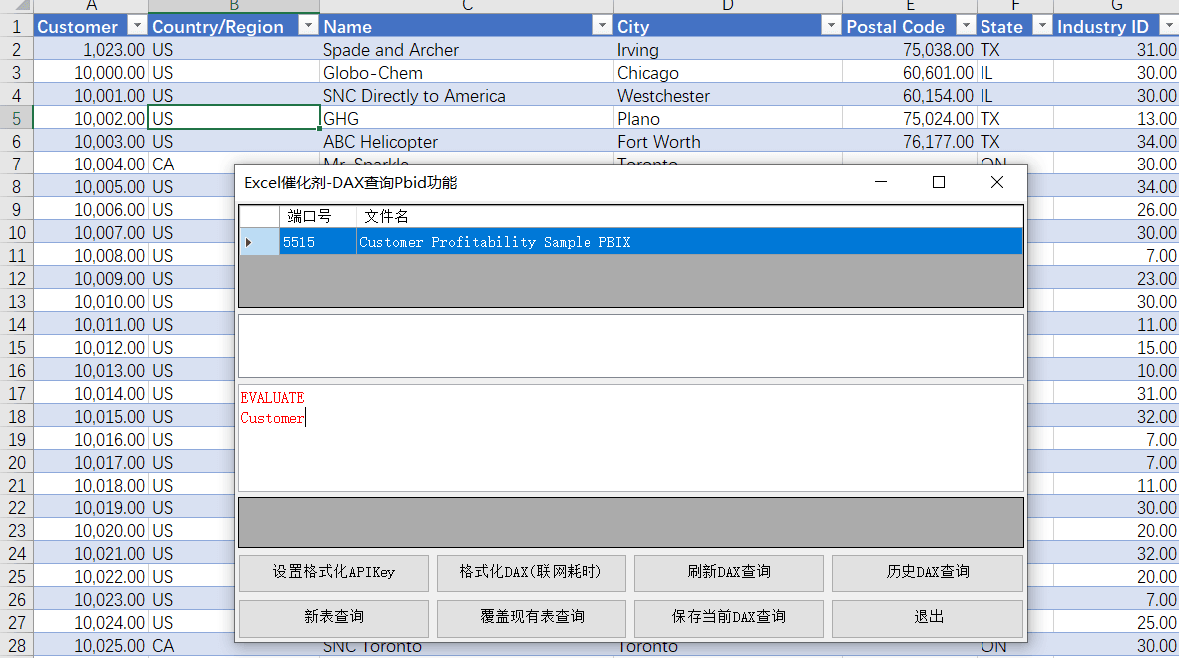Select postal code cell 75,038.00
Viewport: 1179px width, 658px height.
pyautogui.click(x=910, y=50)
